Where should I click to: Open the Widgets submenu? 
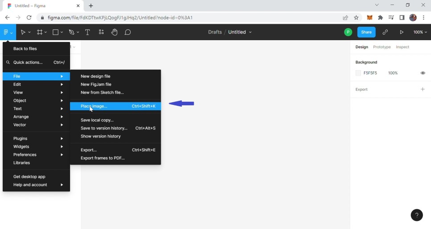click(36, 146)
